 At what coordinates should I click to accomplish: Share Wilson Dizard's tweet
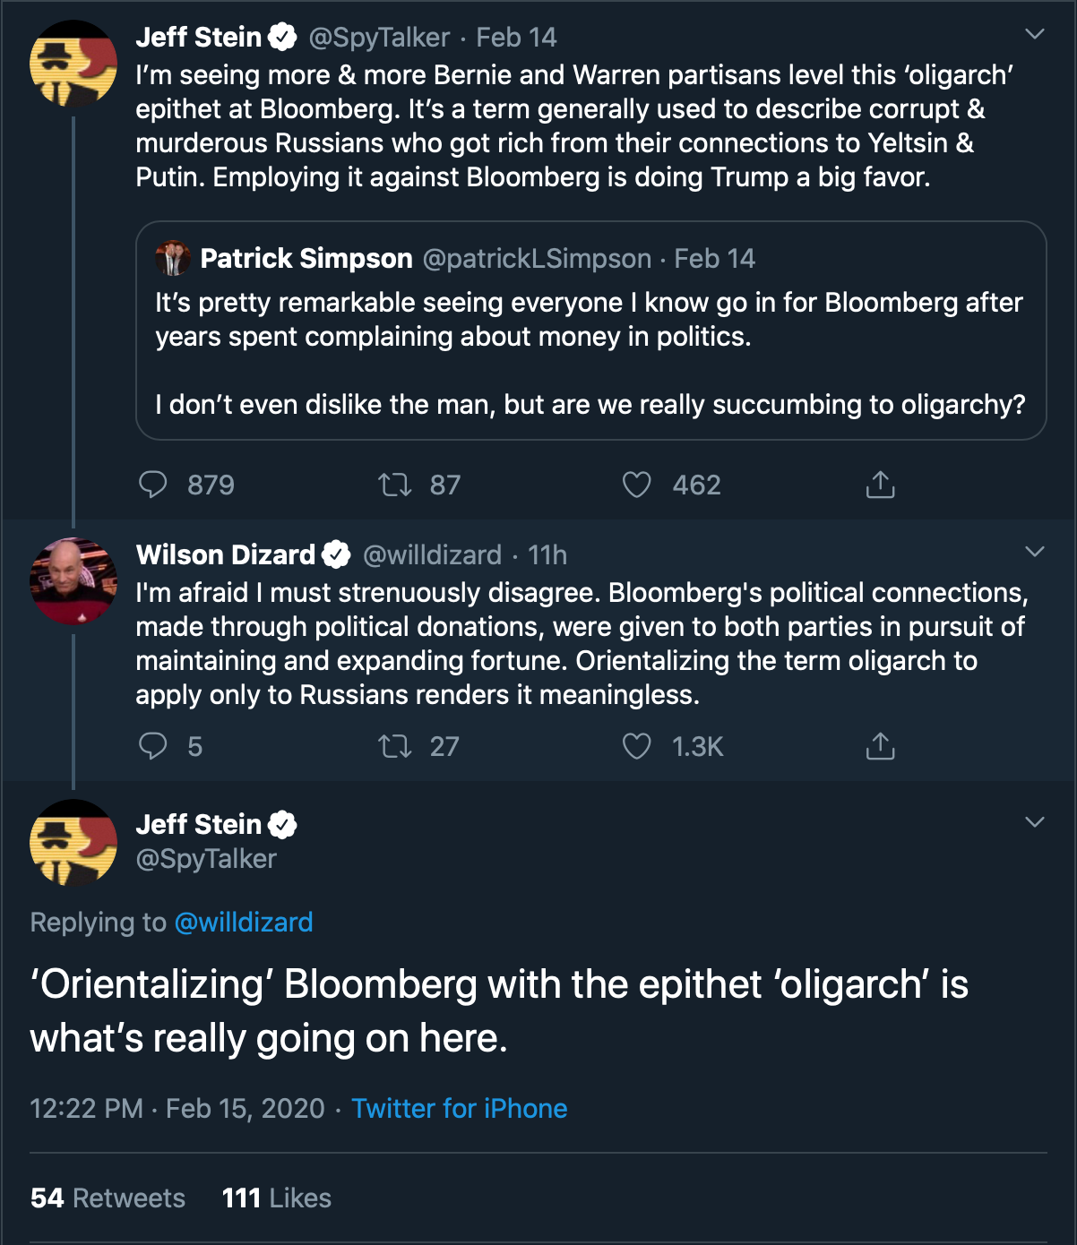[880, 746]
